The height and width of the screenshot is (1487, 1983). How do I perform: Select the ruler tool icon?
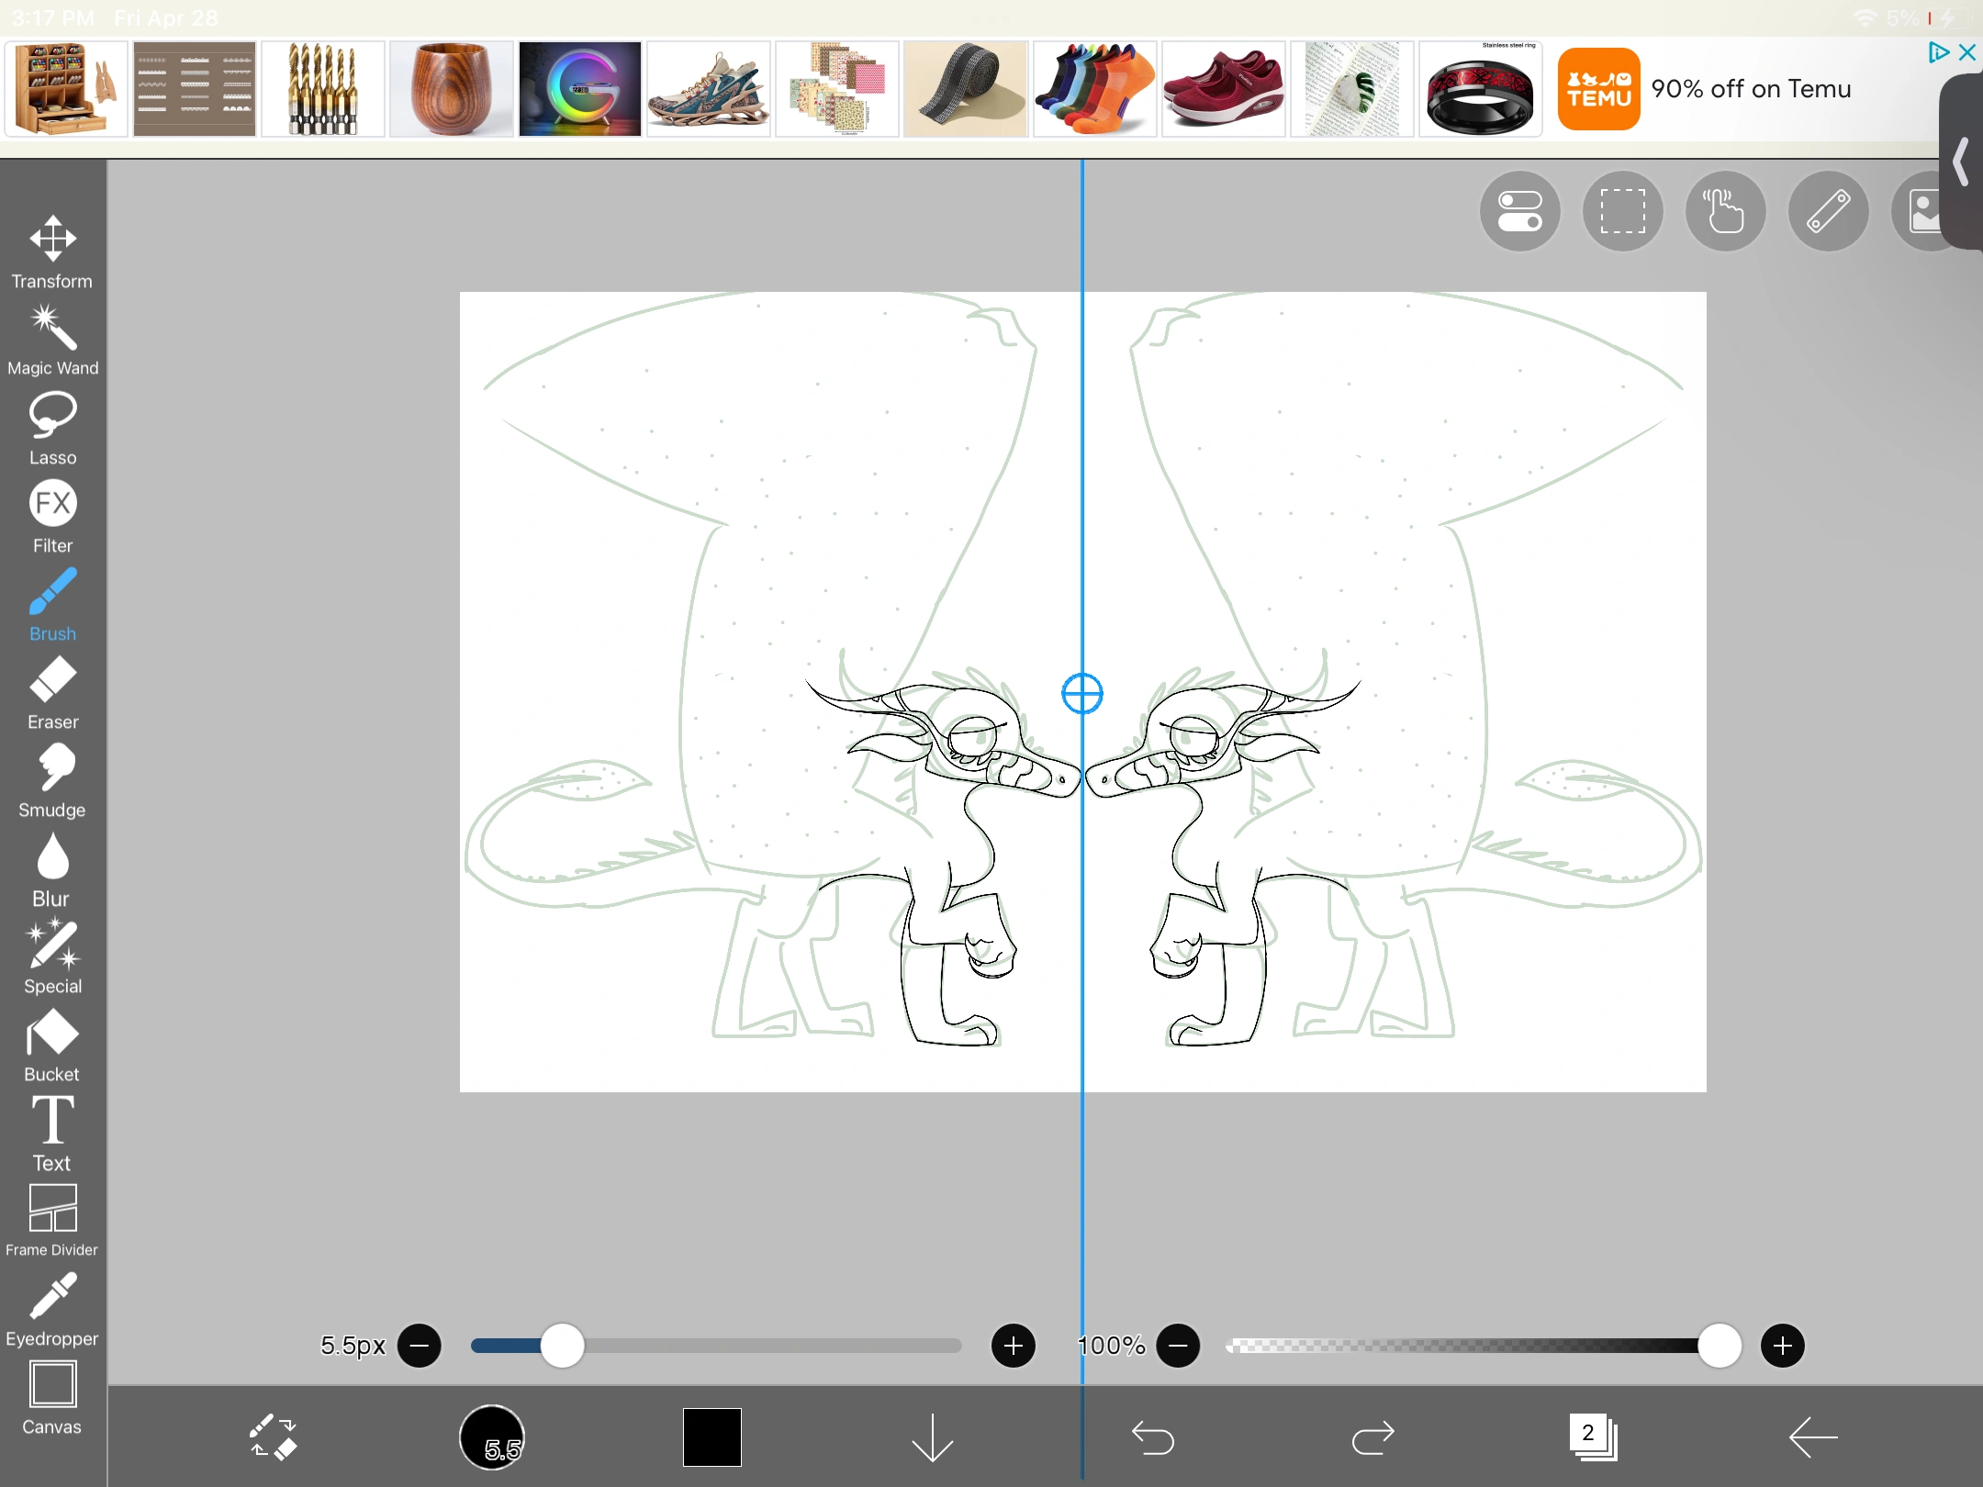pyautogui.click(x=1829, y=211)
